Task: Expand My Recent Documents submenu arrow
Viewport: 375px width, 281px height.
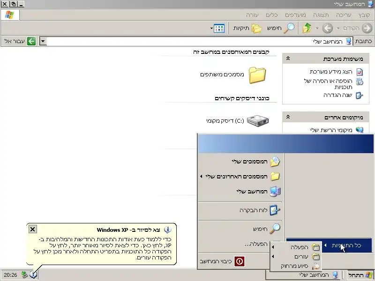Action: (201, 177)
